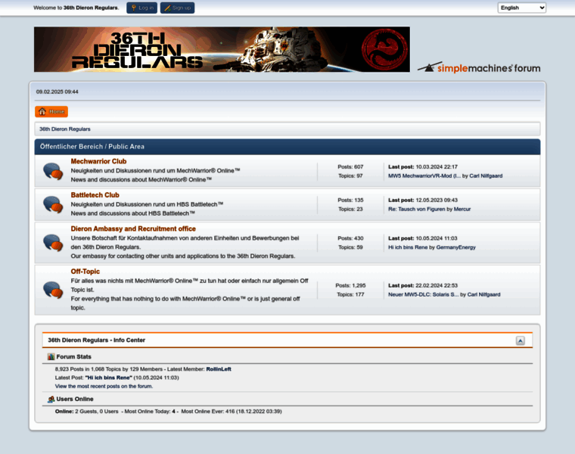
Task: Open the Off-Topic board
Action: click(85, 272)
